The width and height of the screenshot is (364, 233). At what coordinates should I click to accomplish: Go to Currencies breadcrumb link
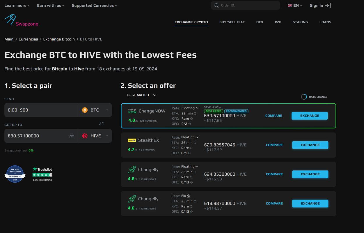[x=28, y=39]
